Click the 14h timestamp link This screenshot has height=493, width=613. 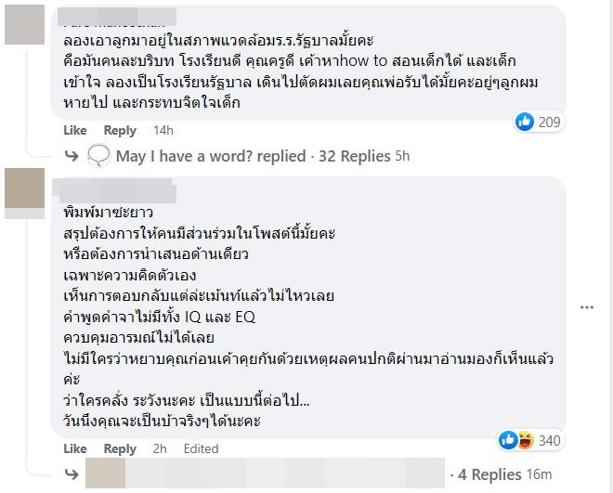163,131
